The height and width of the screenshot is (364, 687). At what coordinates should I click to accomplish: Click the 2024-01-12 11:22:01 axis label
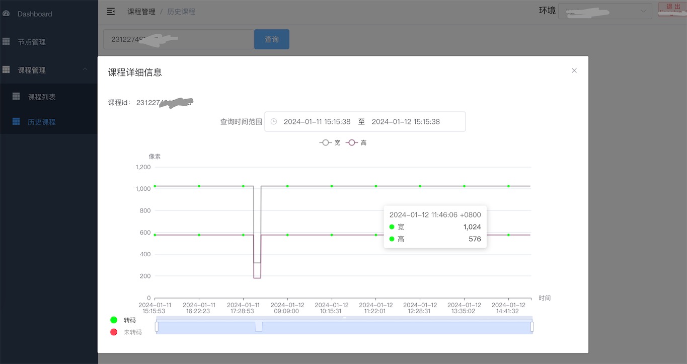pyautogui.click(x=376, y=308)
